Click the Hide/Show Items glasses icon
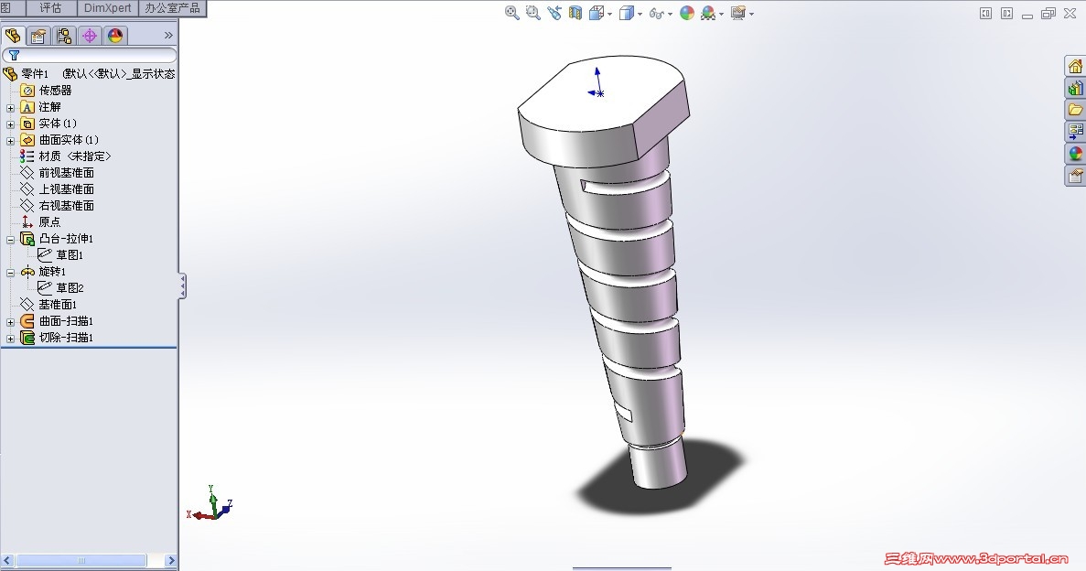 tap(656, 13)
